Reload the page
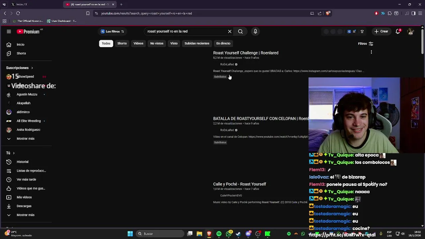Viewport: 425px width, 239px height. (18, 13)
